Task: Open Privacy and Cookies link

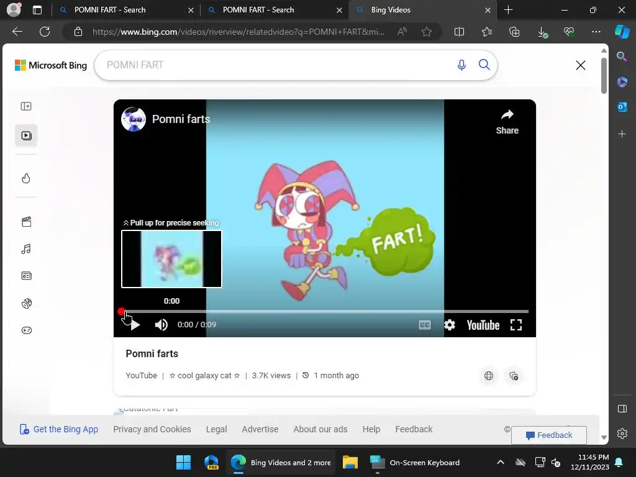Action: pyautogui.click(x=152, y=429)
